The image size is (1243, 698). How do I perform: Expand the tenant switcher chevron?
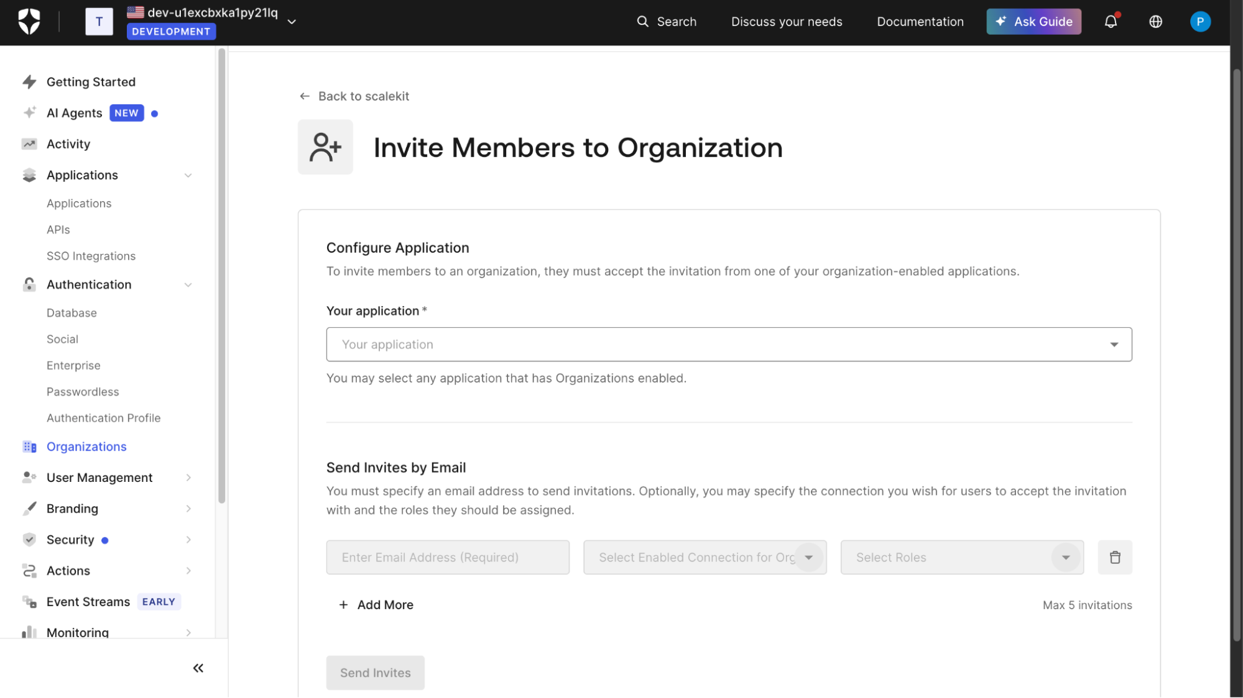click(x=292, y=22)
